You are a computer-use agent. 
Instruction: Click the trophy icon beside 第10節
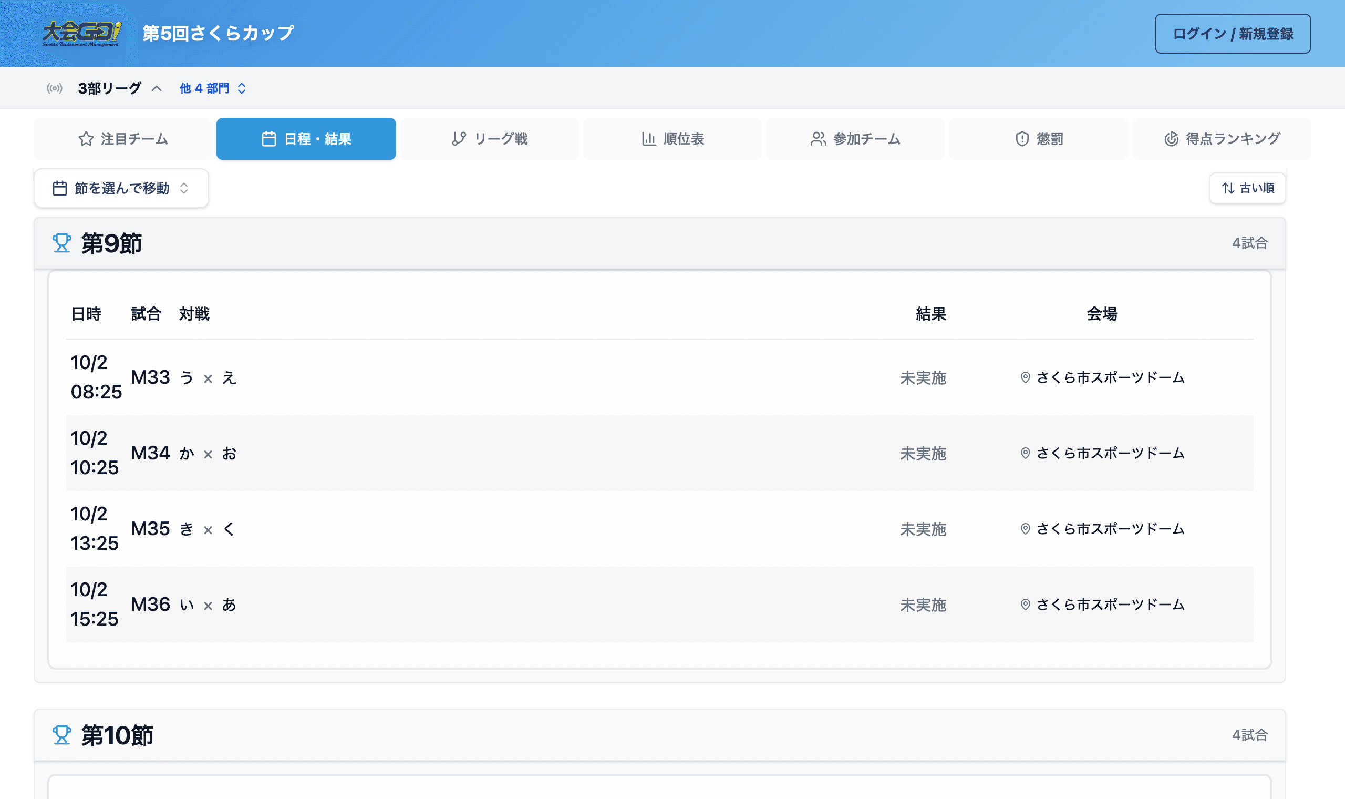click(62, 735)
